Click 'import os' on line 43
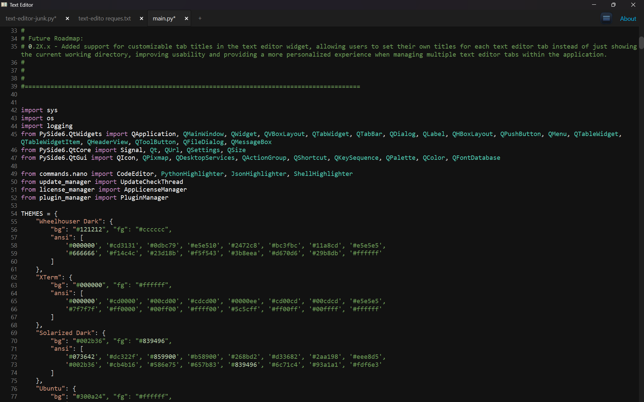 [37, 118]
